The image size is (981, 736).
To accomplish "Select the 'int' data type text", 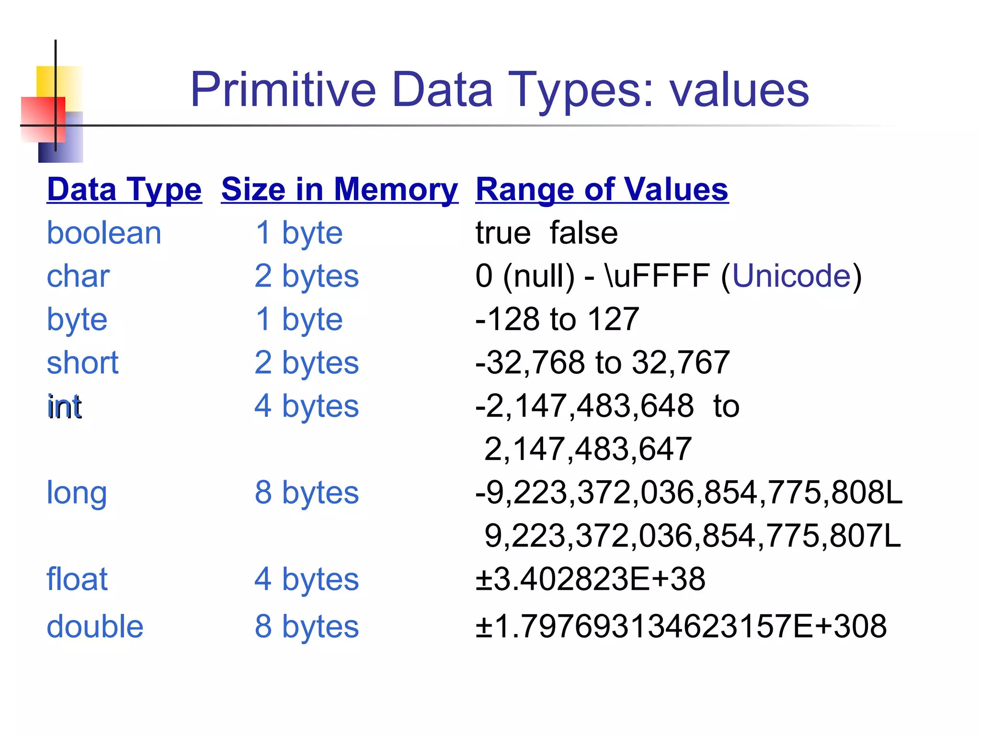I will click(x=65, y=407).
